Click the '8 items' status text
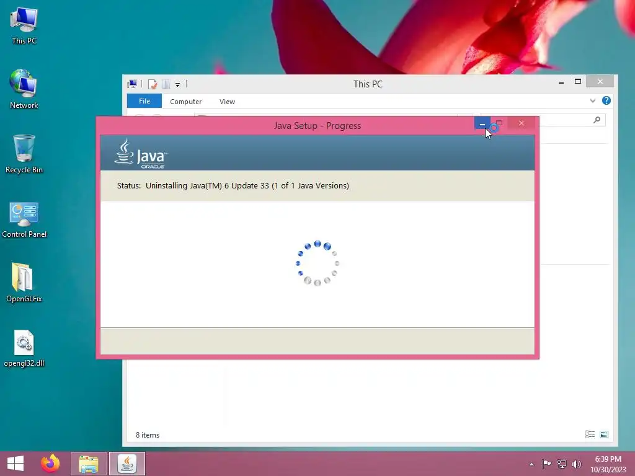 coord(148,435)
